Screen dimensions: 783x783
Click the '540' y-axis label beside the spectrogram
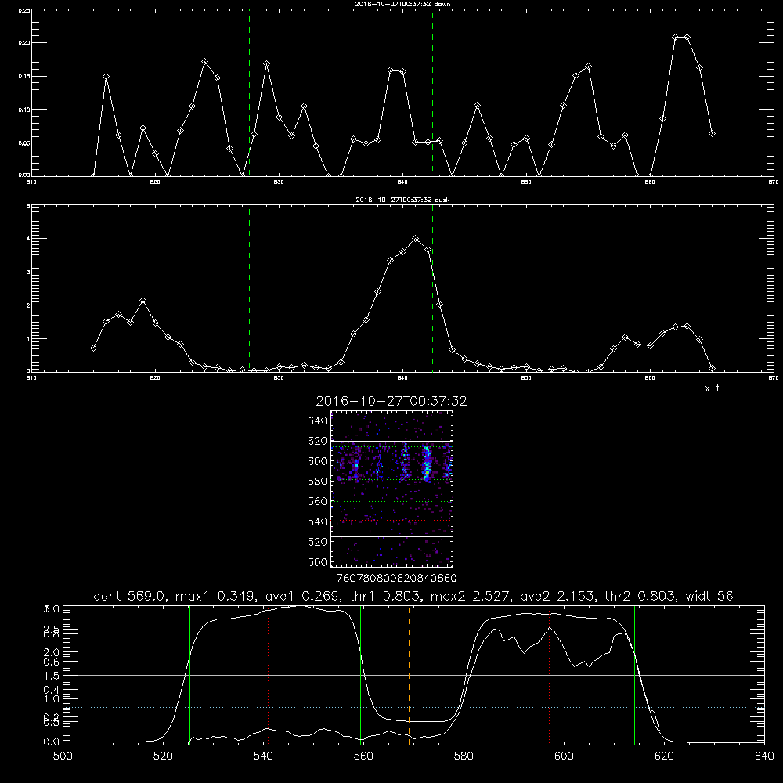pos(318,521)
